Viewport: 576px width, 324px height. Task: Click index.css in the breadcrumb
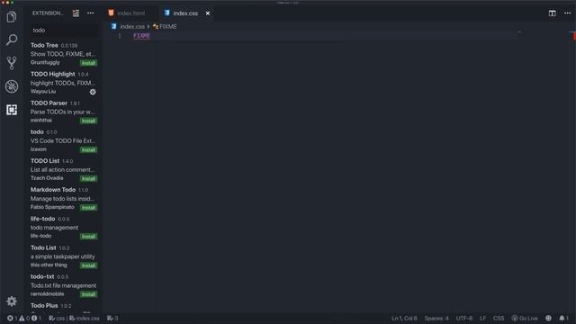[132, 26]
